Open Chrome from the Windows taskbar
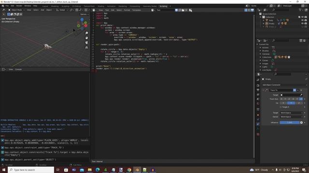309x173 pixels. tap(129, 170)
